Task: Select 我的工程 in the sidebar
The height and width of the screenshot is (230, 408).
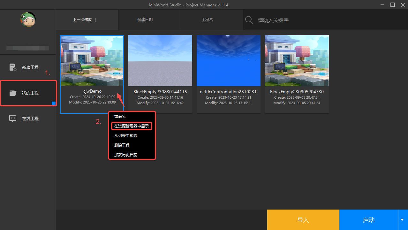Action: 28,93
